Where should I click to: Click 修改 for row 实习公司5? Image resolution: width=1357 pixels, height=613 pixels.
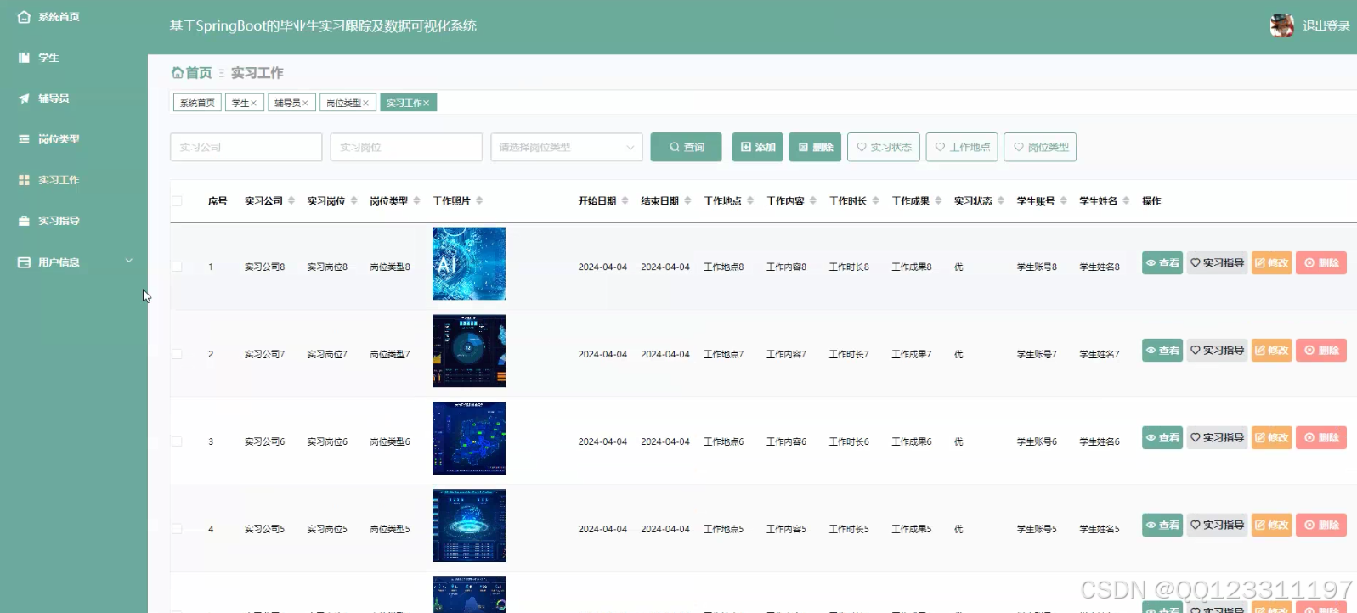point(1272,526)
